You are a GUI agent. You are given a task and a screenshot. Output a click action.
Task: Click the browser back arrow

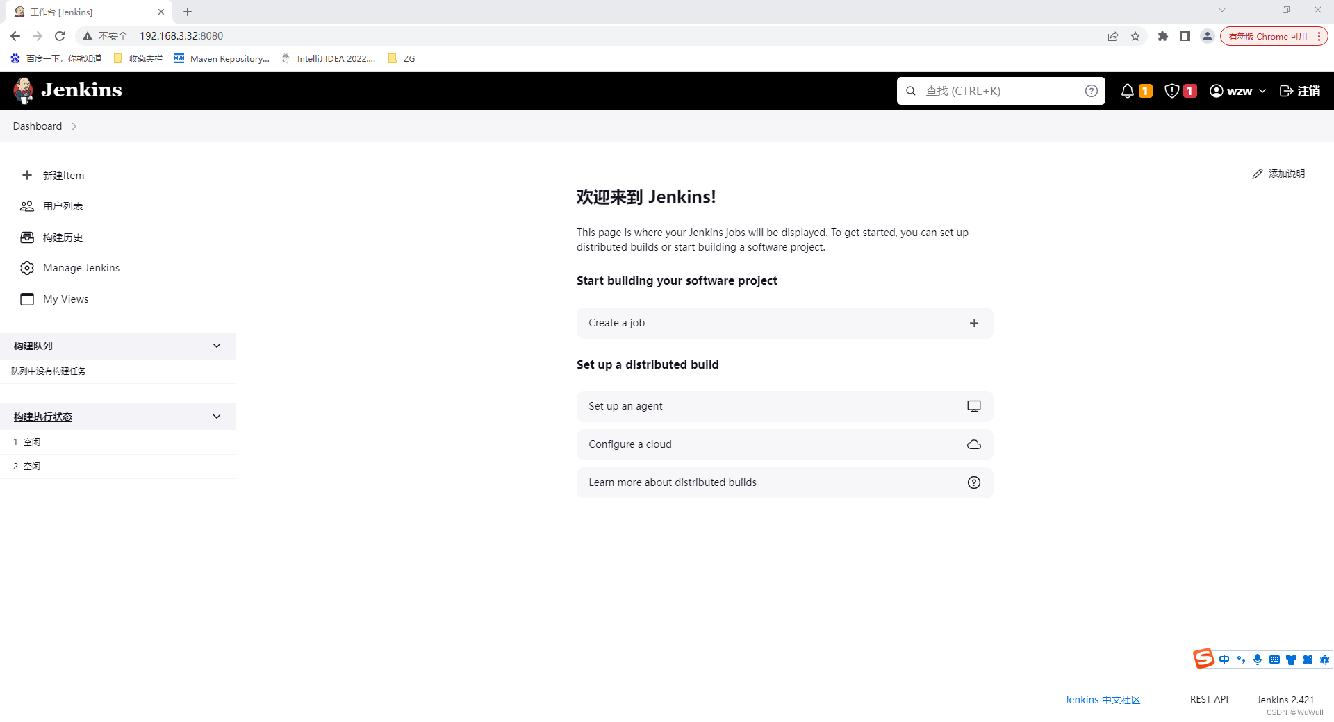pos(15,36)
